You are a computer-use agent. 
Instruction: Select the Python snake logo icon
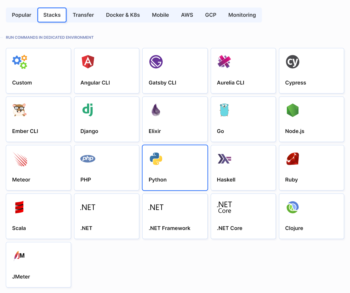[156, 159]
